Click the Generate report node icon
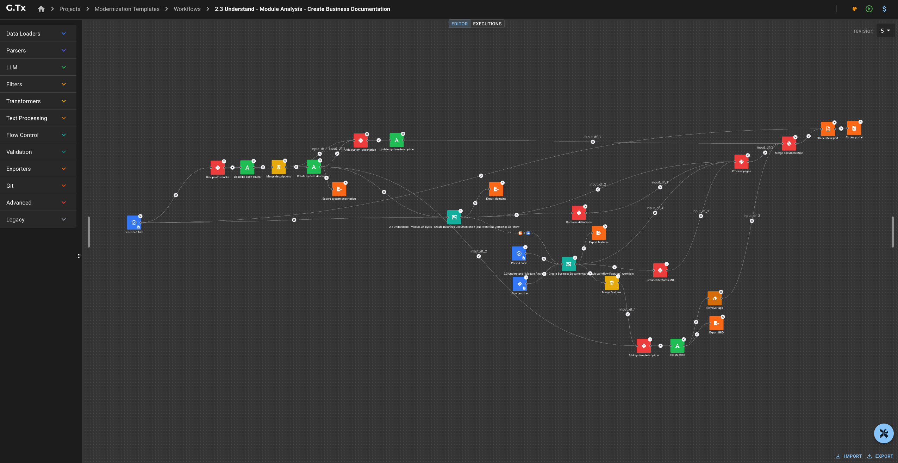Viewport: 898px width, 463px height. pos(828,129)
